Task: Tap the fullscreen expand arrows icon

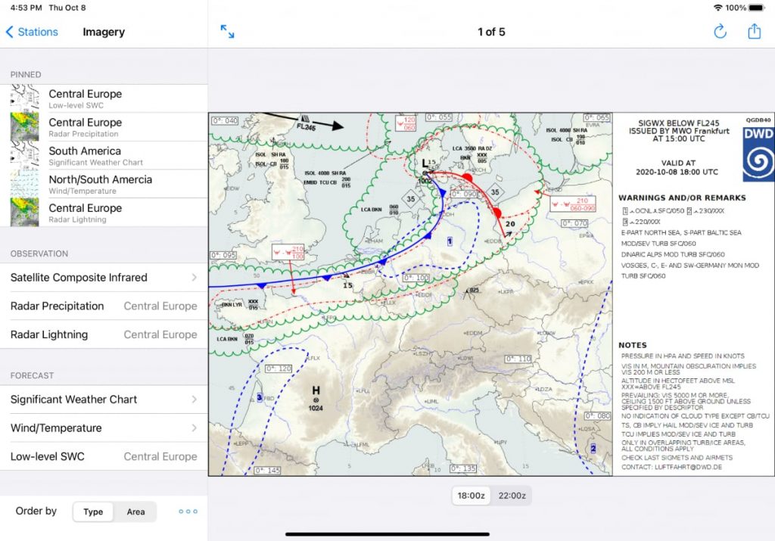Action: click(x=227, y=32)
